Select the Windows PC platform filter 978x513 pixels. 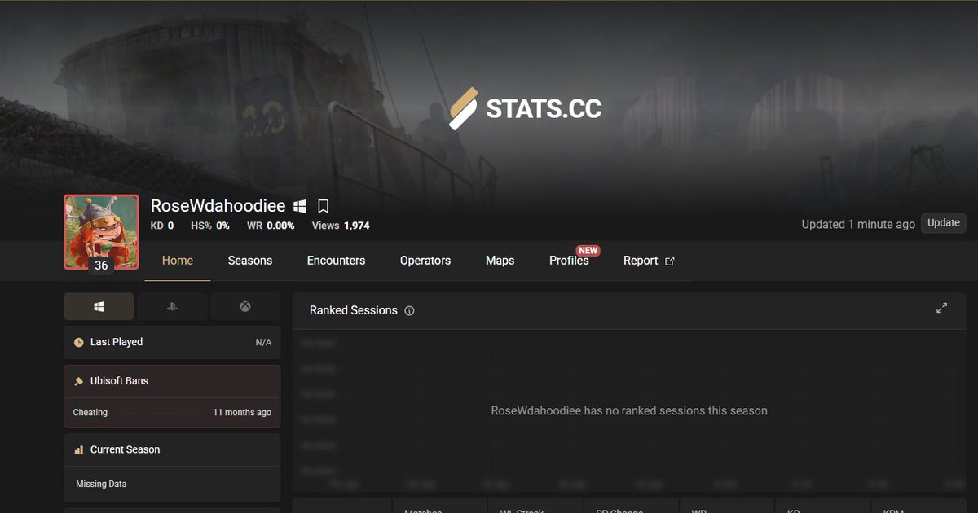click(x=99, y=307)
